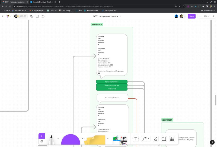
Task: Open the 58% zoom level dropdown
Action: (206, 16)
